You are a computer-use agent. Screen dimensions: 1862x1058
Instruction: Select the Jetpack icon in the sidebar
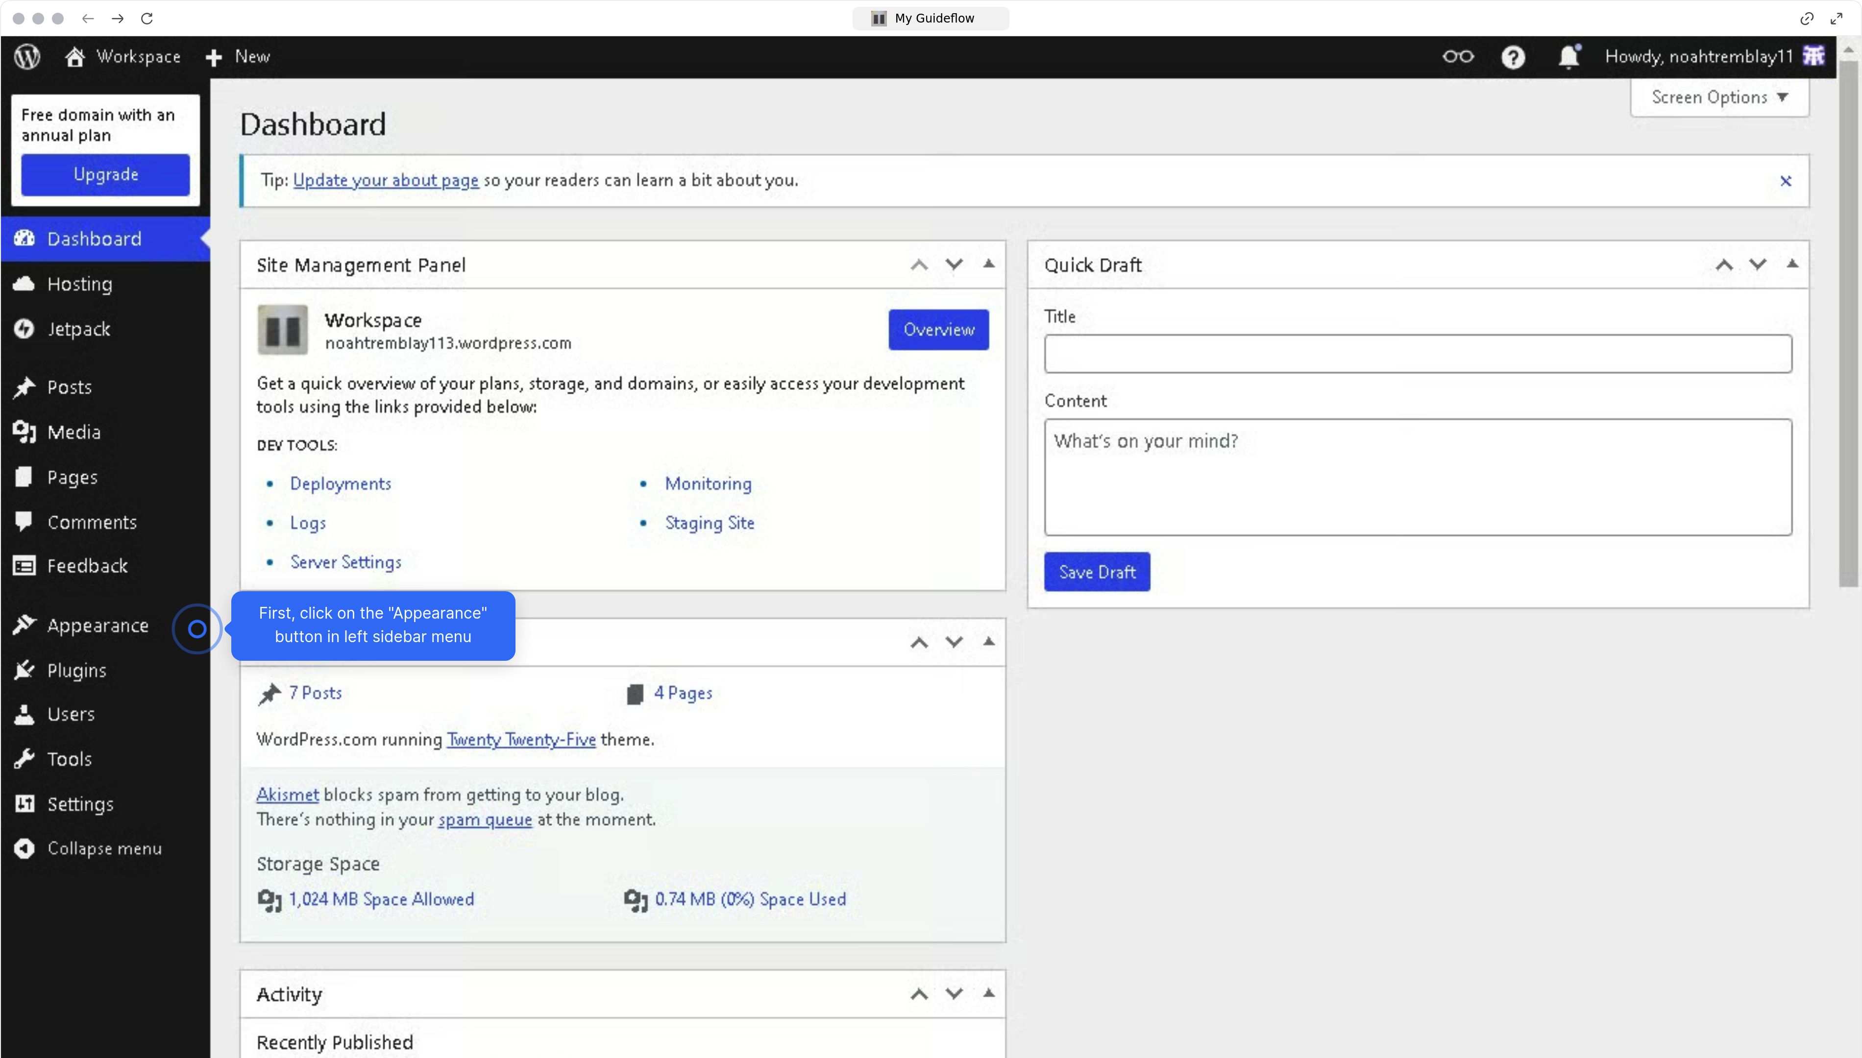(24, 329)
